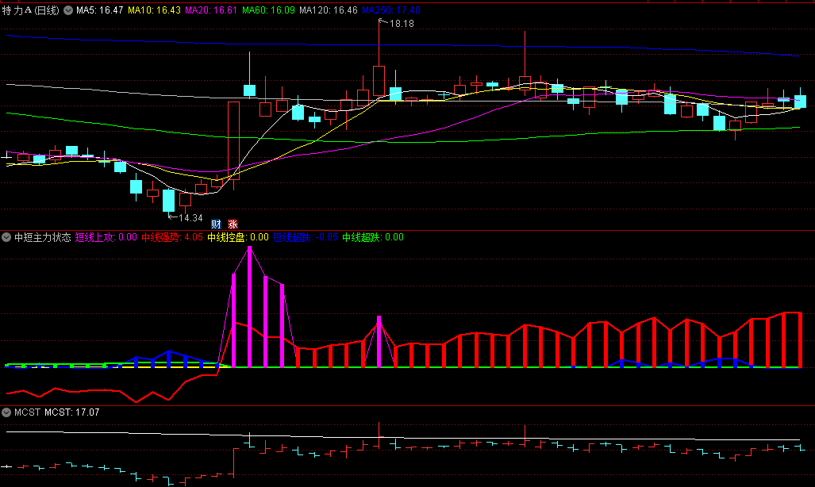
Task: Click the MA120: 16.46 label
Action: point(329,10)
